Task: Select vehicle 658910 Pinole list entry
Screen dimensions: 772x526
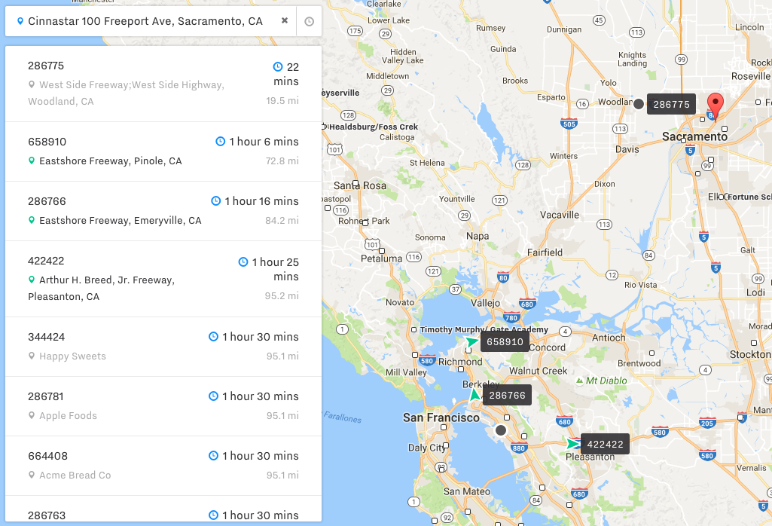Action: [x=163, y=151]
